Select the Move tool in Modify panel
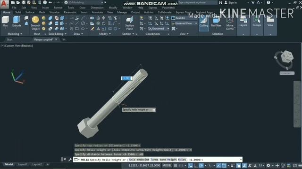Viewport: 302px width, 169px height. point(104,18)
